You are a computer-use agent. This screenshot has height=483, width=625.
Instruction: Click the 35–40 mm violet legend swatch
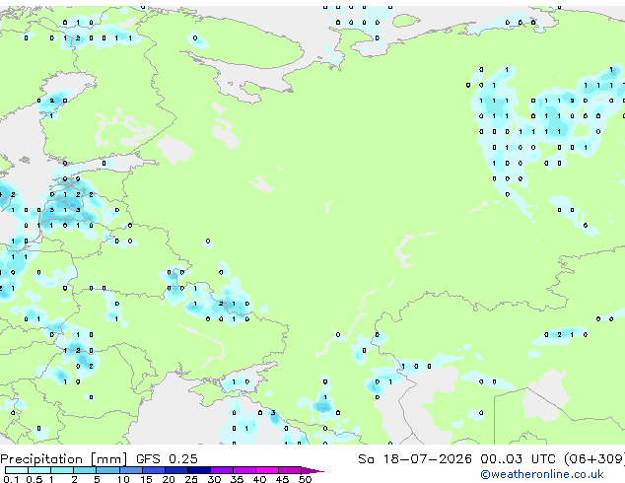pos(244,470)
